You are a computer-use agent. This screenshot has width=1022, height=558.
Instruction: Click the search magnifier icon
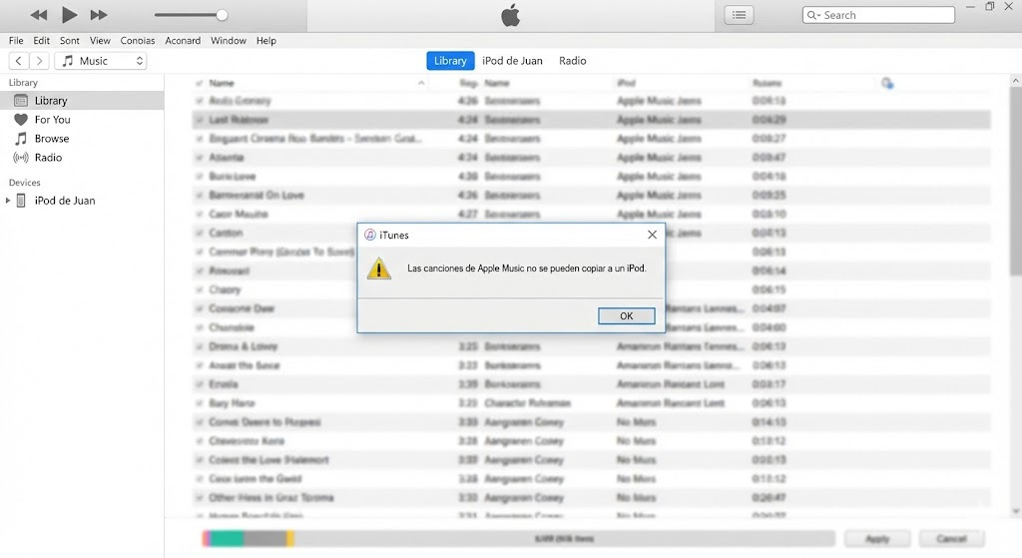coord(812,15)
